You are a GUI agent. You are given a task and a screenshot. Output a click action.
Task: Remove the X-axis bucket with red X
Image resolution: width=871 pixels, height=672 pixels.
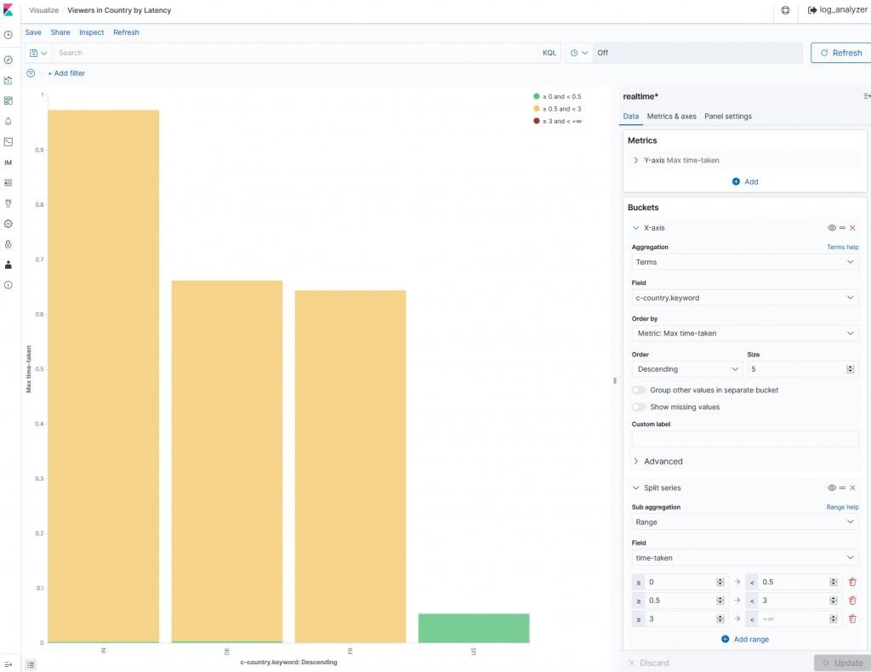coord(852,228)
